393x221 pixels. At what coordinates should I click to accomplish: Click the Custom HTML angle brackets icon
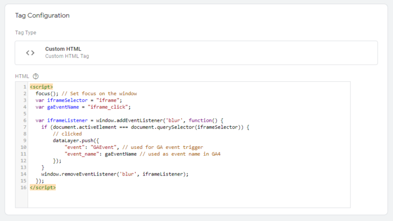30,53
